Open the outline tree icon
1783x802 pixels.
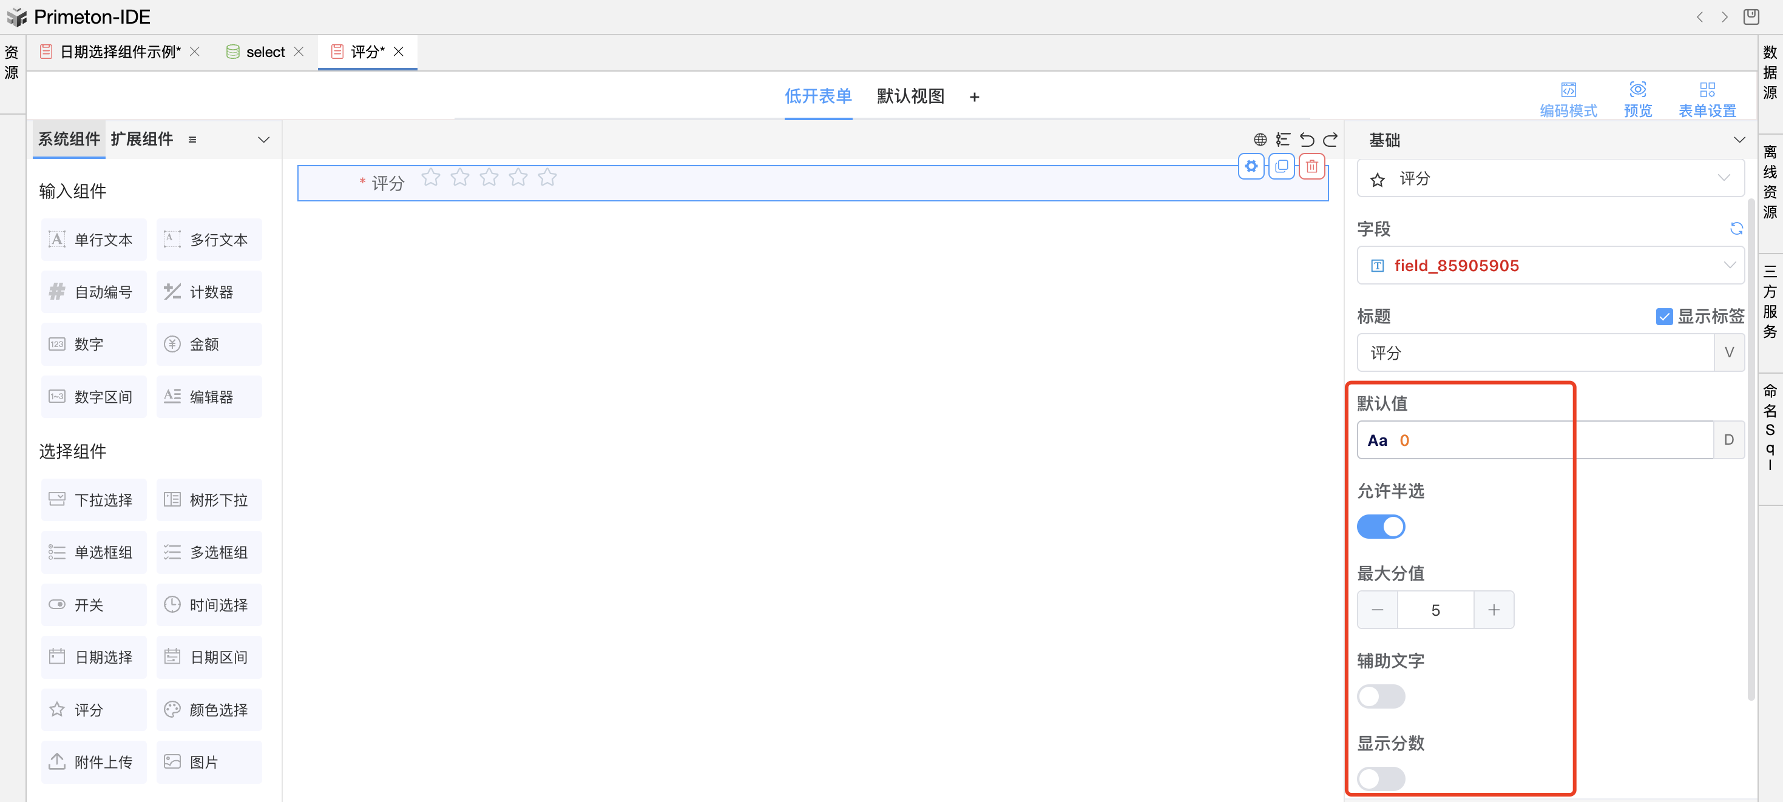pyautogui.click(x=1282, y=140)
